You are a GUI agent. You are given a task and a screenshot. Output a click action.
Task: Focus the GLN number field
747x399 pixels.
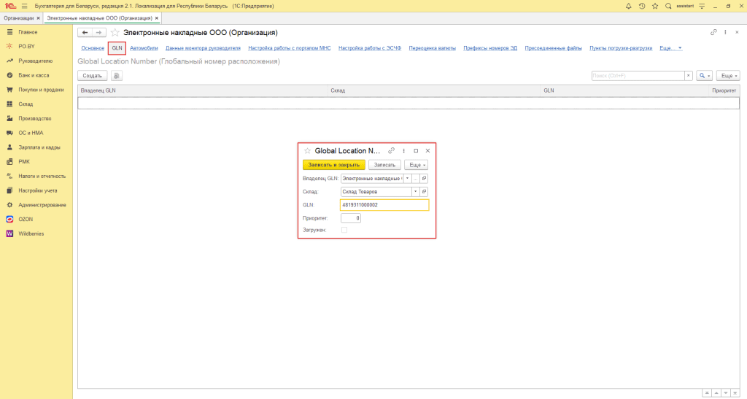tap(384, 205)
